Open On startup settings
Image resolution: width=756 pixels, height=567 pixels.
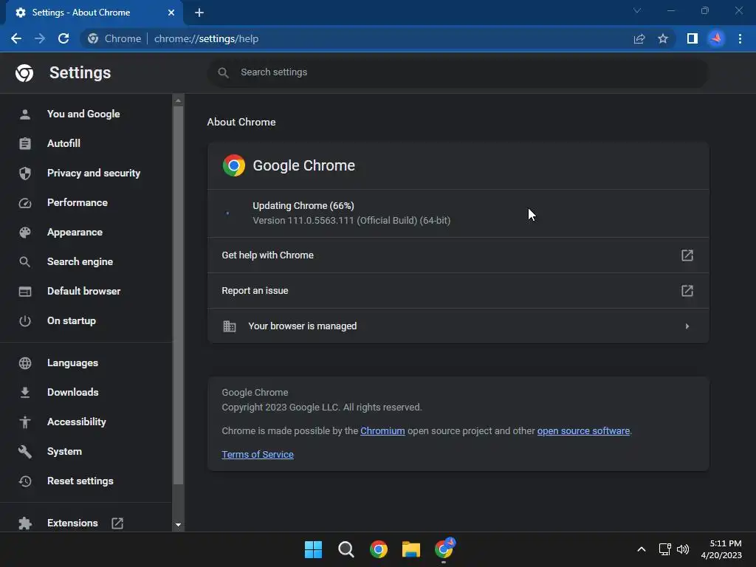72,320
